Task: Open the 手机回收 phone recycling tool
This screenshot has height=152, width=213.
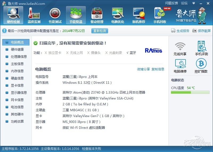Action: click(x=160, y=15)
